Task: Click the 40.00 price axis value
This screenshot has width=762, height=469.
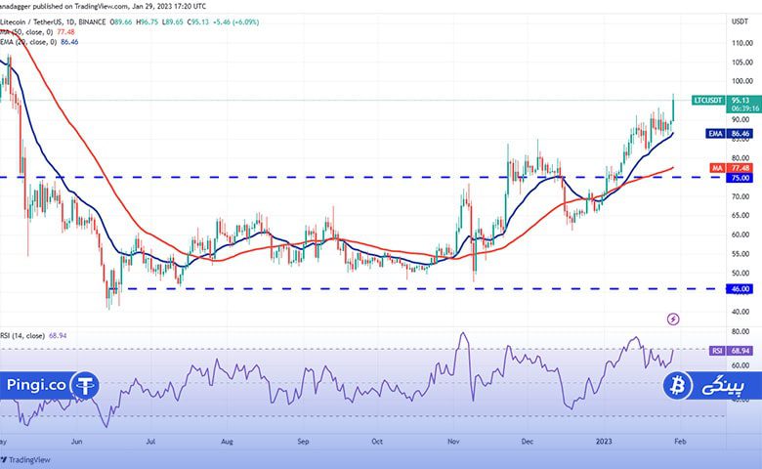Action: pyautogui.click(x=741, y=312)
